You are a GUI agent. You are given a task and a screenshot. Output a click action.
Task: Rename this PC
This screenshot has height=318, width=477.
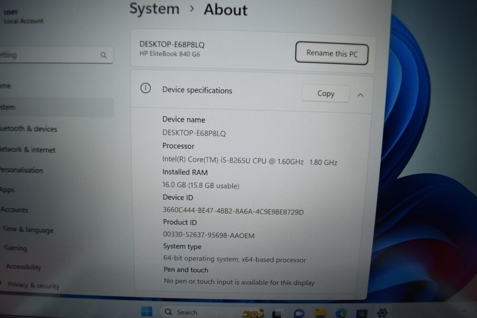[332, 53]
